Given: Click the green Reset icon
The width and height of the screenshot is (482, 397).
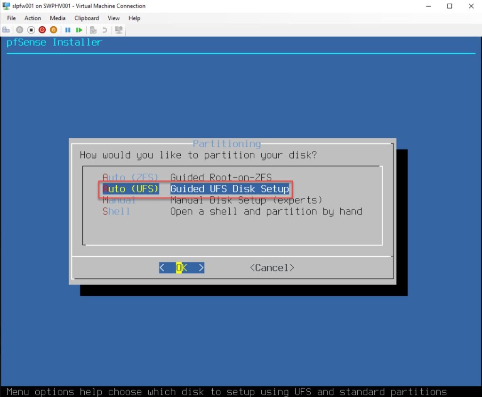Looking at the screenshot, I should 79,30.
